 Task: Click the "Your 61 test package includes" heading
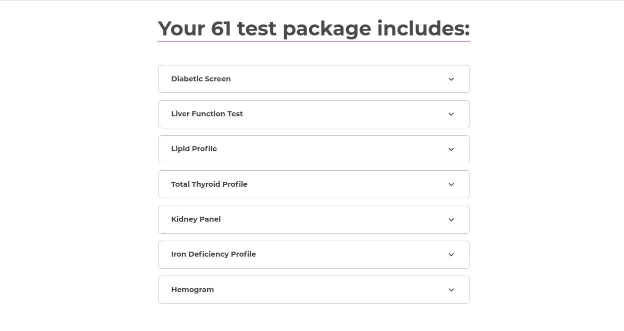tap(313, 28)
